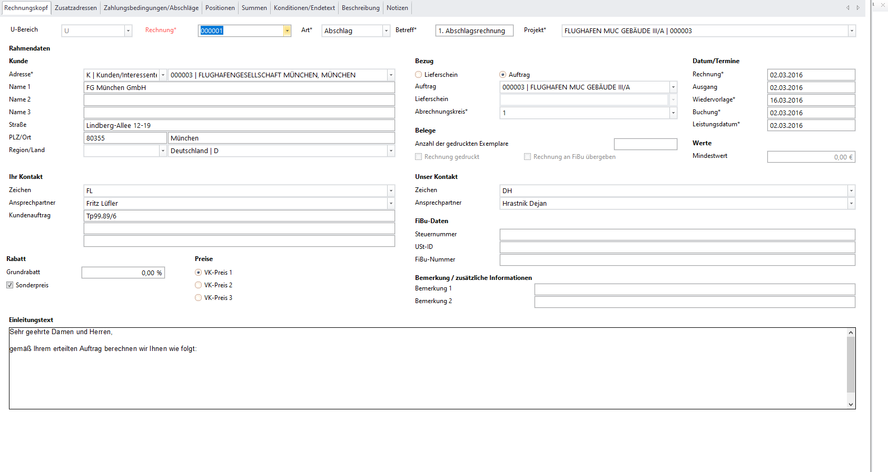888x472 pixels.
Task: Click scroll-up arrow in Einleitungstext box
Action: point(851,333)
